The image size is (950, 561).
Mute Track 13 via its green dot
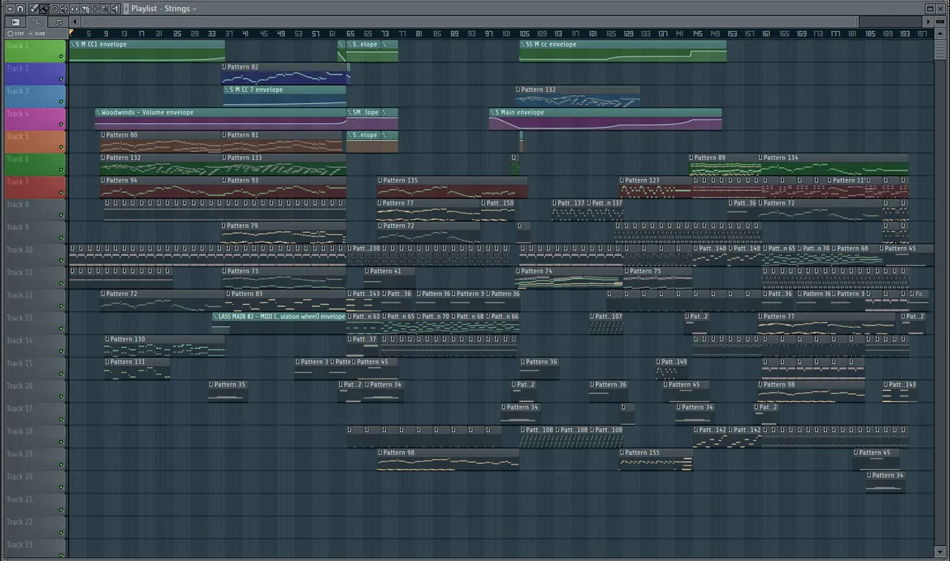pos(62,329)
